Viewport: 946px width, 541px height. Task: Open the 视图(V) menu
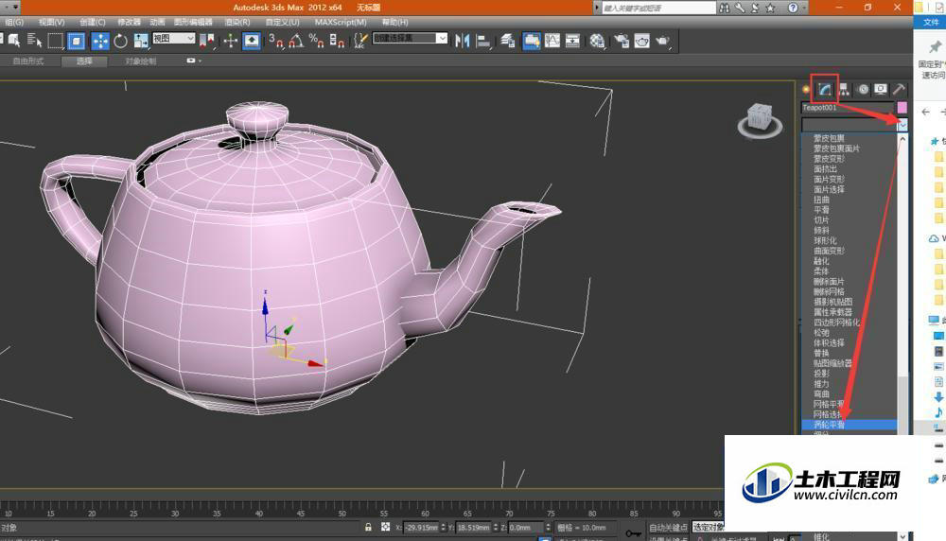pyautogui.click(x=51, y=22)
